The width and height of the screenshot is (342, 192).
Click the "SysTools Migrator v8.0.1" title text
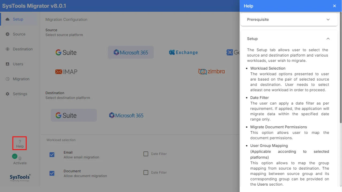click(34, 6)
